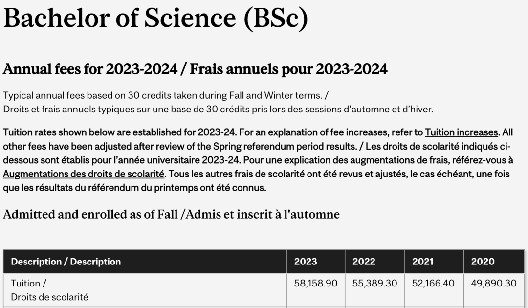Click the 49,890.30 tuition cell
The width and height of the screenshot is (528, 308).
click(493, 284)
